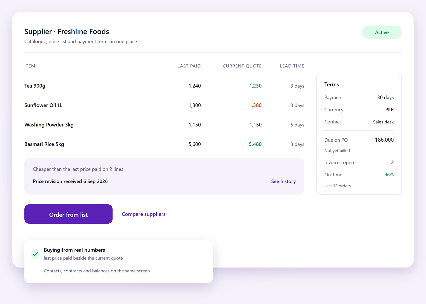Select the Basmati Rice 5kg item

[44, 144]
